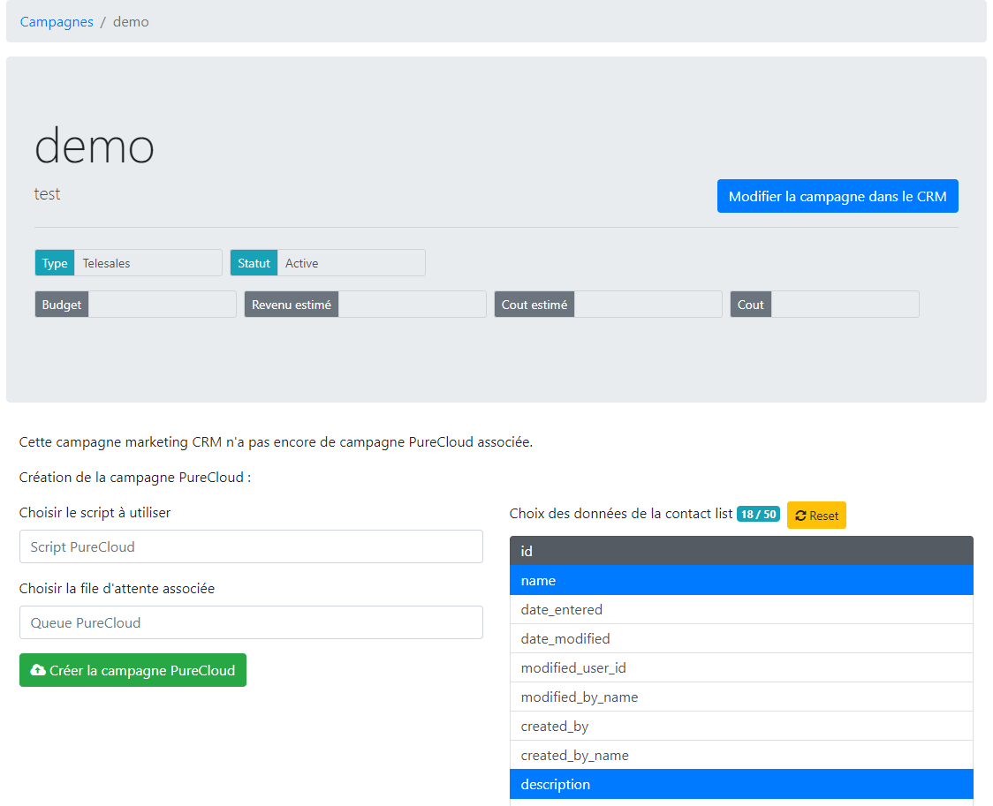993x806 pixels.
Task: Click the refresh icon in Reset button
Action: 800,516
